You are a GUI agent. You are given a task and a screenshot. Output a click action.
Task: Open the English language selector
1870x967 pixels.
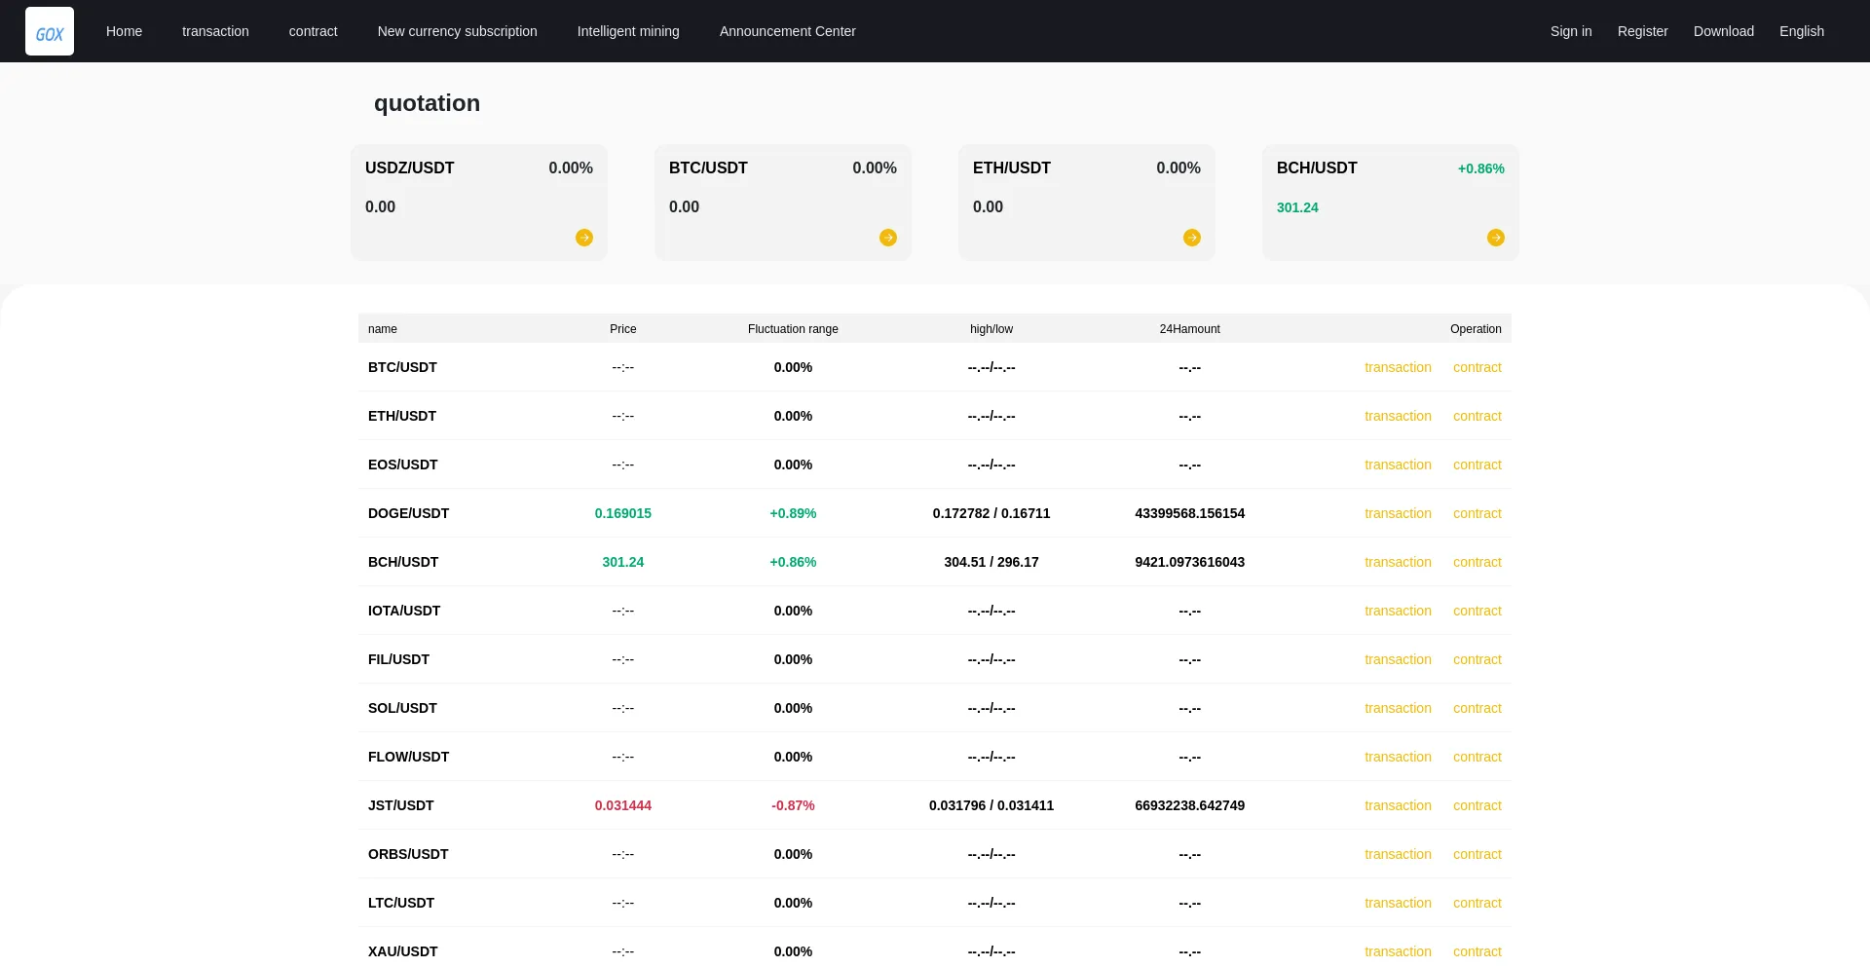(1801, 31)
